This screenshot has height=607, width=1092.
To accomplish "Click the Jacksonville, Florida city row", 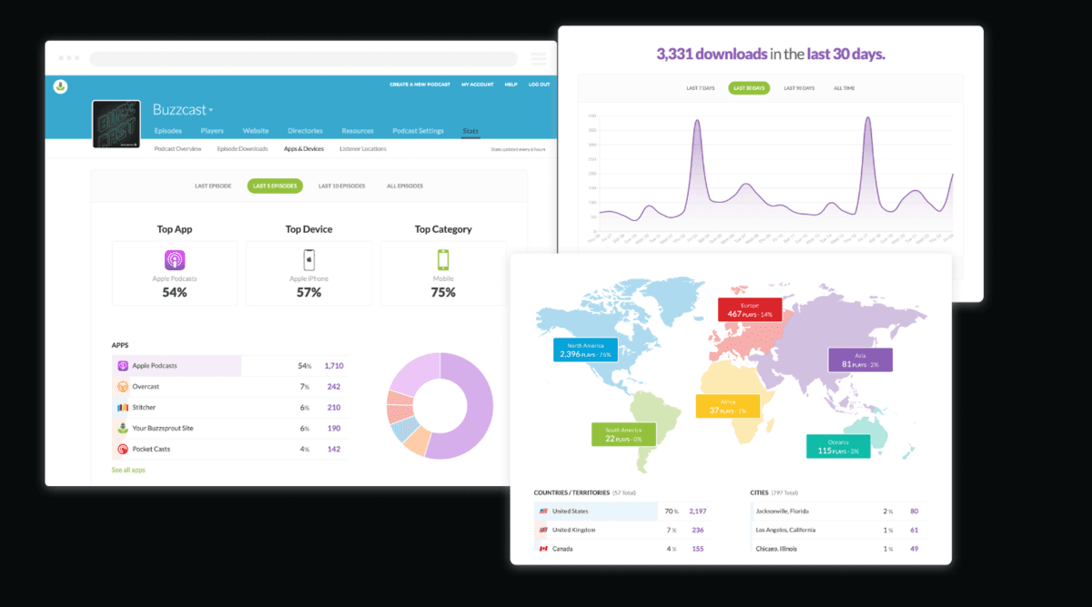I will (x=839, y=511).
